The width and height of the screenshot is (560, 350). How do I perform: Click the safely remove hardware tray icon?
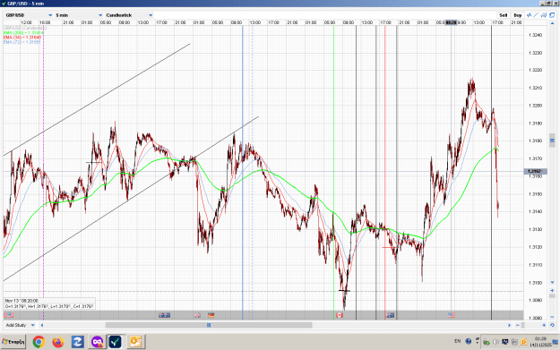pyautogui.click(x=486, y=342)
